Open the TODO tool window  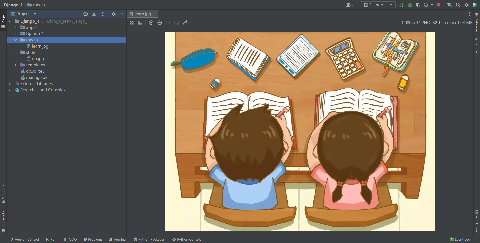[70, 239]
